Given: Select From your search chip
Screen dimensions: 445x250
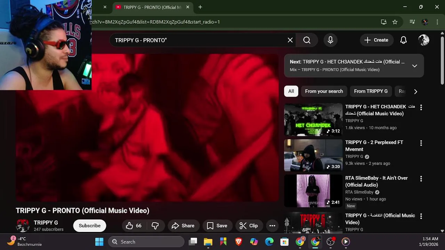Looking at the screenshot, I should [x=324, y=91].
